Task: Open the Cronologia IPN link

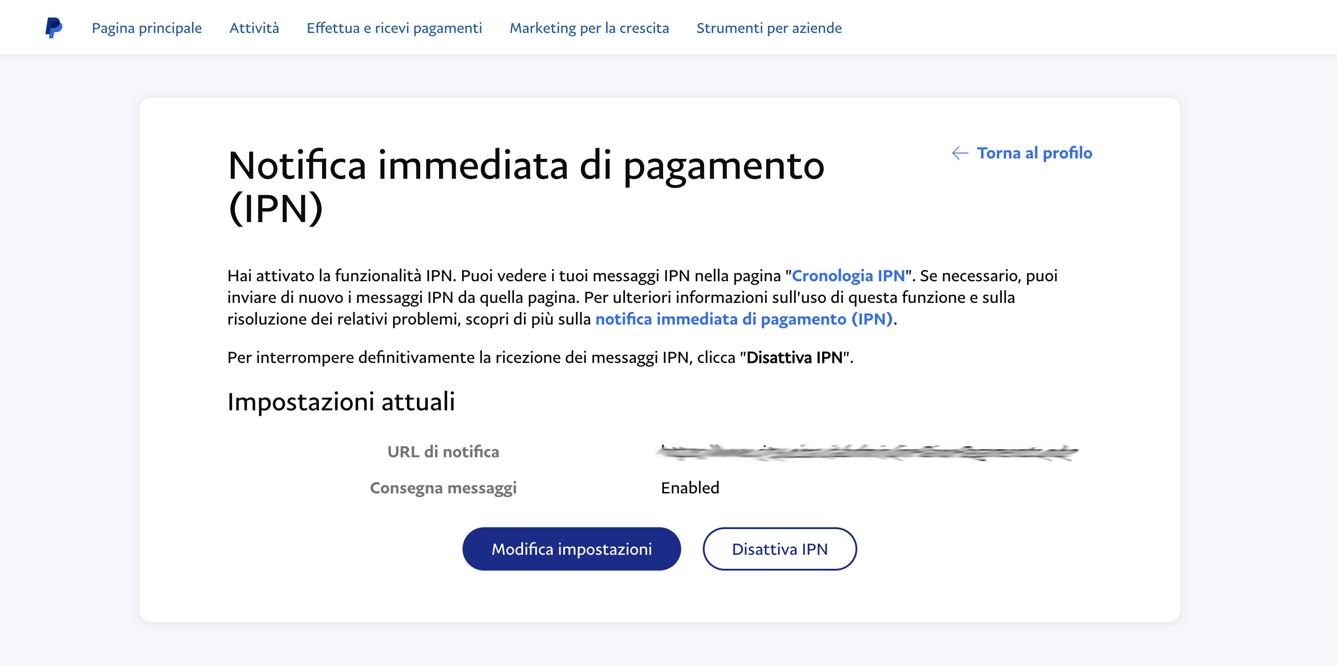Action: [x=847, y=275]
